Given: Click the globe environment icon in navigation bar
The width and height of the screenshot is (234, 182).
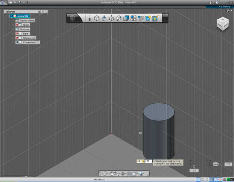Looking at the screenshot, I should (x=141, y=173).
